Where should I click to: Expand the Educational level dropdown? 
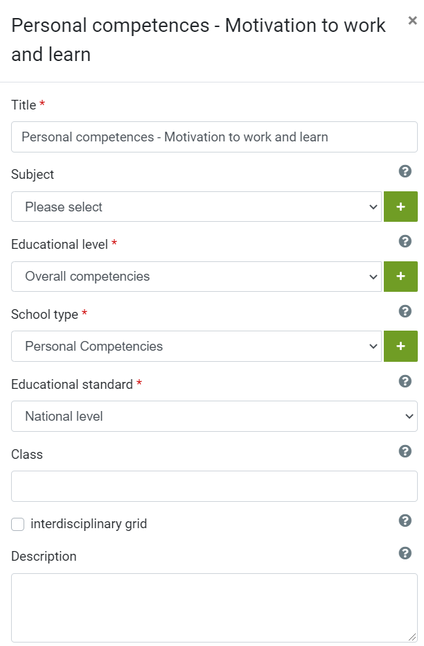click(196, 277)
